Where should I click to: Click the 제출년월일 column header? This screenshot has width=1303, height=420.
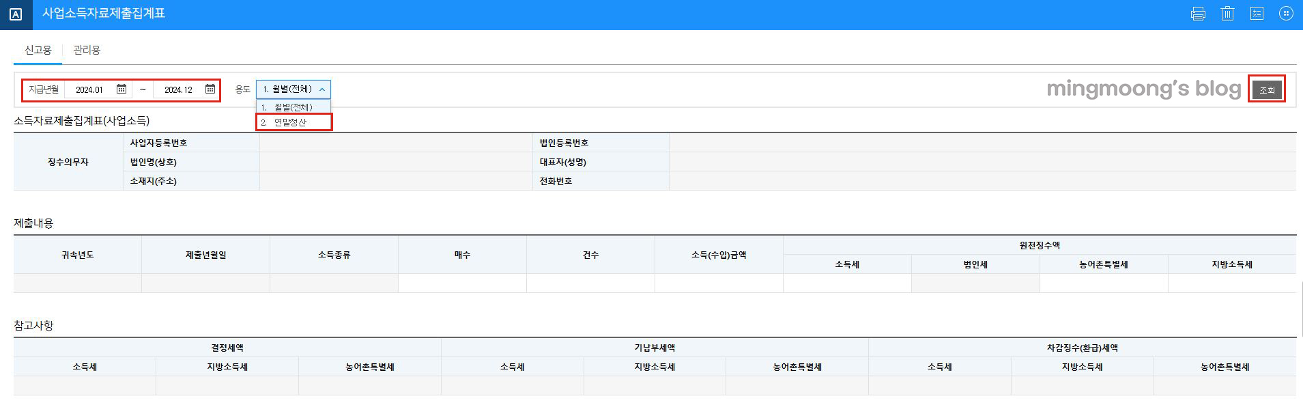205,255
